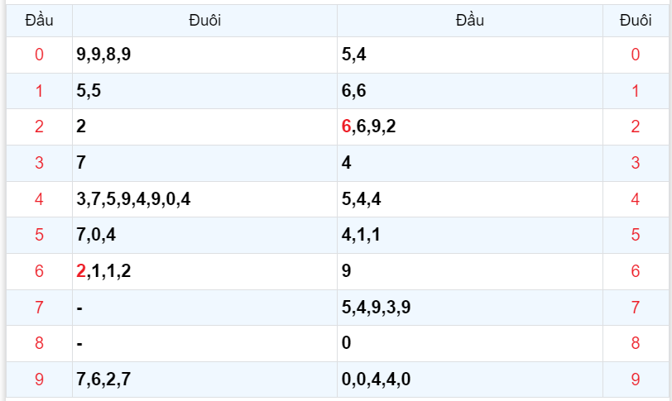The image size is (672, 401).
Task: Select the cell showing 5,4,9,3,9
Action: pyautogui.click(x=376, y=308)
